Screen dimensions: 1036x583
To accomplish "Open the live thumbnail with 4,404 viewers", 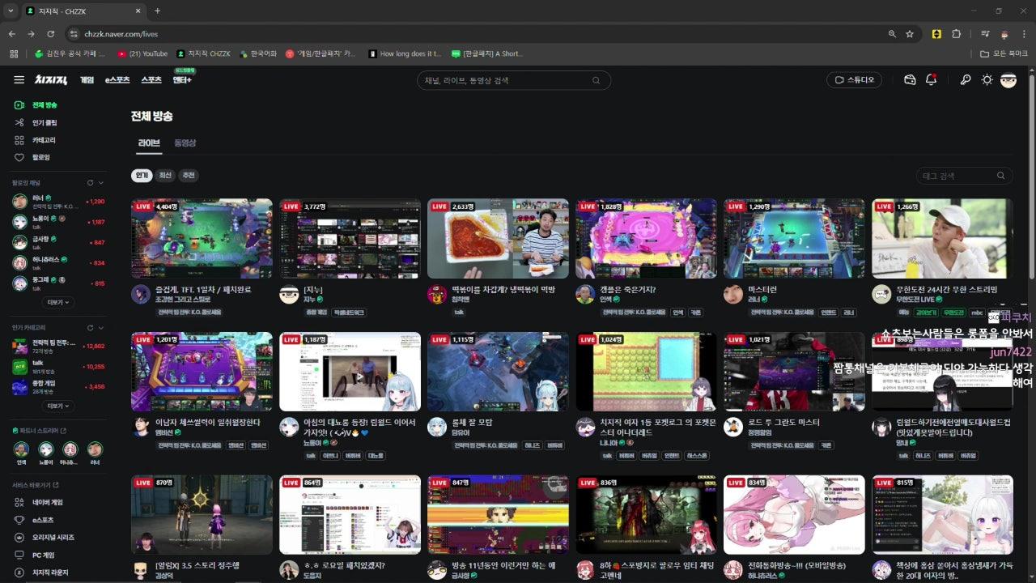I will 202,238.
